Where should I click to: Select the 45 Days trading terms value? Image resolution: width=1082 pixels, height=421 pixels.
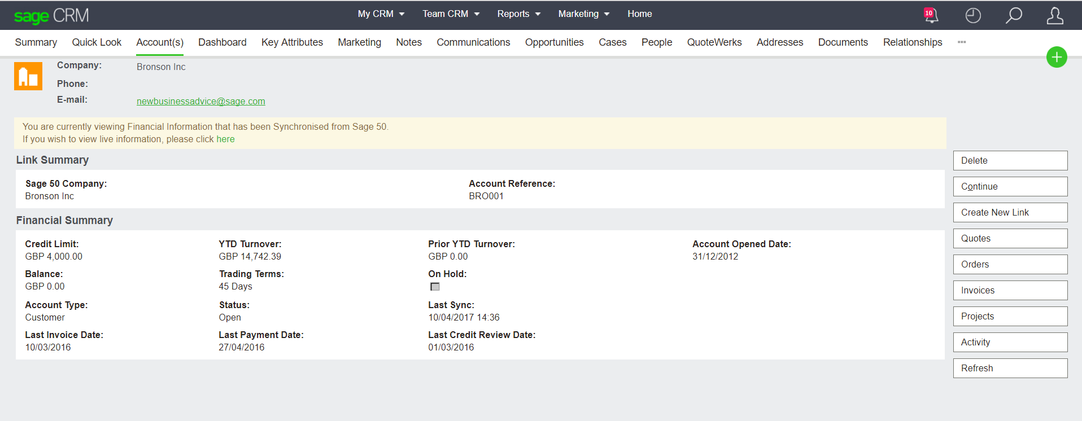235,287
